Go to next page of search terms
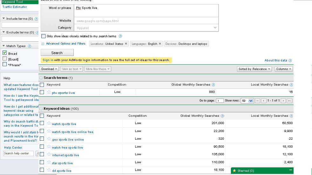 283,101
